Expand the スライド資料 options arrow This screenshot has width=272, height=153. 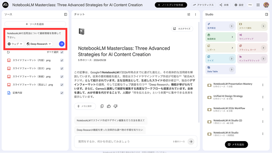[x=263, y=26]
